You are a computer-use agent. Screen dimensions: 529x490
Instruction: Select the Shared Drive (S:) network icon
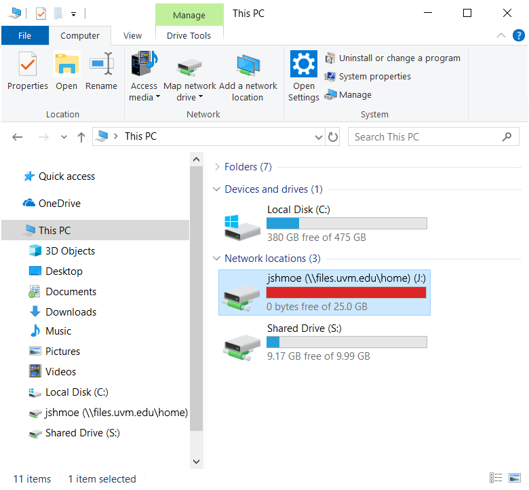click(241, 347)
